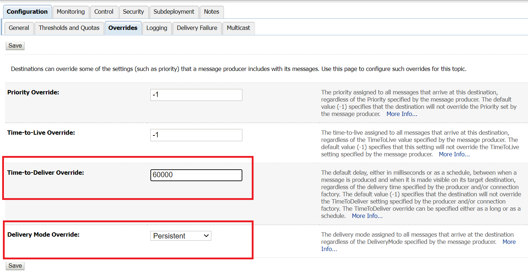Image resolution: width=528 pixels, height=277 pixels.
Task: Switch to the Monitoring tab
Action: click(x=71, y=12)
